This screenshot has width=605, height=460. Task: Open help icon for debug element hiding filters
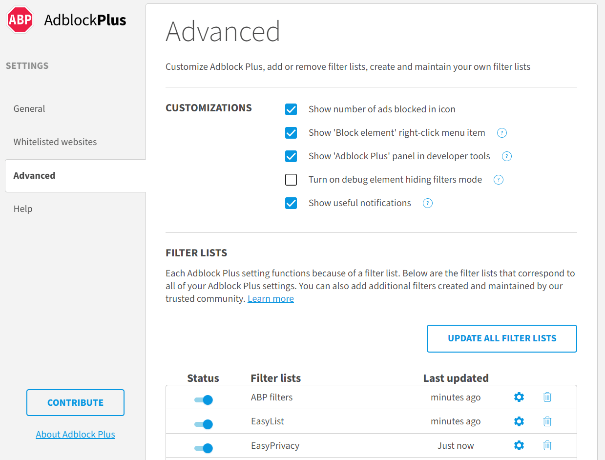(x=498, y=180)
